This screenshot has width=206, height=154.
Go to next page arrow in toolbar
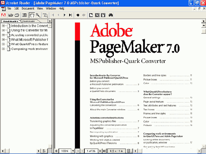click(65, 15)
